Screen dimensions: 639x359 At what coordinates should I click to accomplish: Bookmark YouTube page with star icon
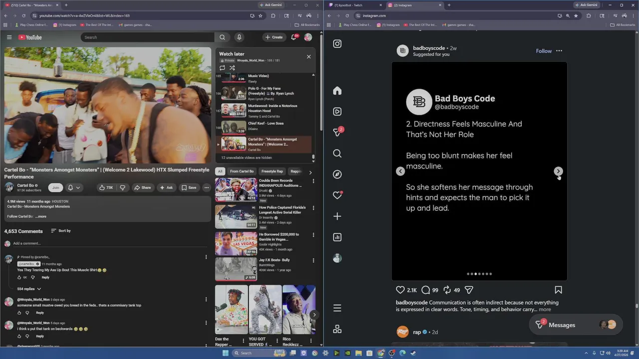click(x=260, y=15)
